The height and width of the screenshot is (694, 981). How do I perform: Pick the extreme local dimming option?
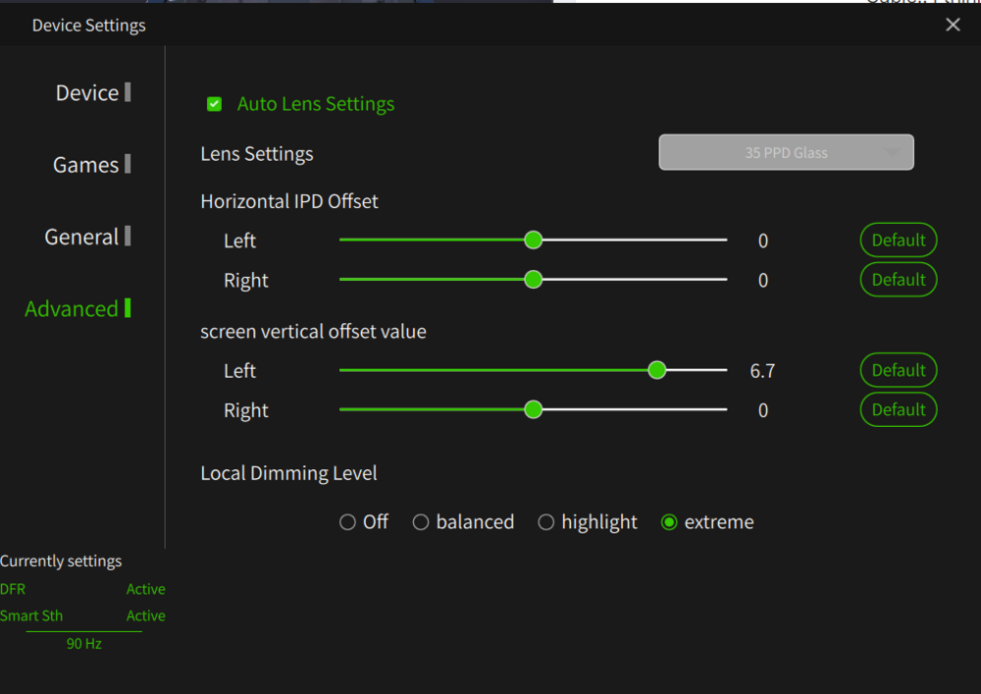click(x=669, y=522)
